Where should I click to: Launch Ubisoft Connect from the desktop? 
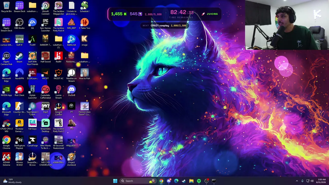(45, 8)
